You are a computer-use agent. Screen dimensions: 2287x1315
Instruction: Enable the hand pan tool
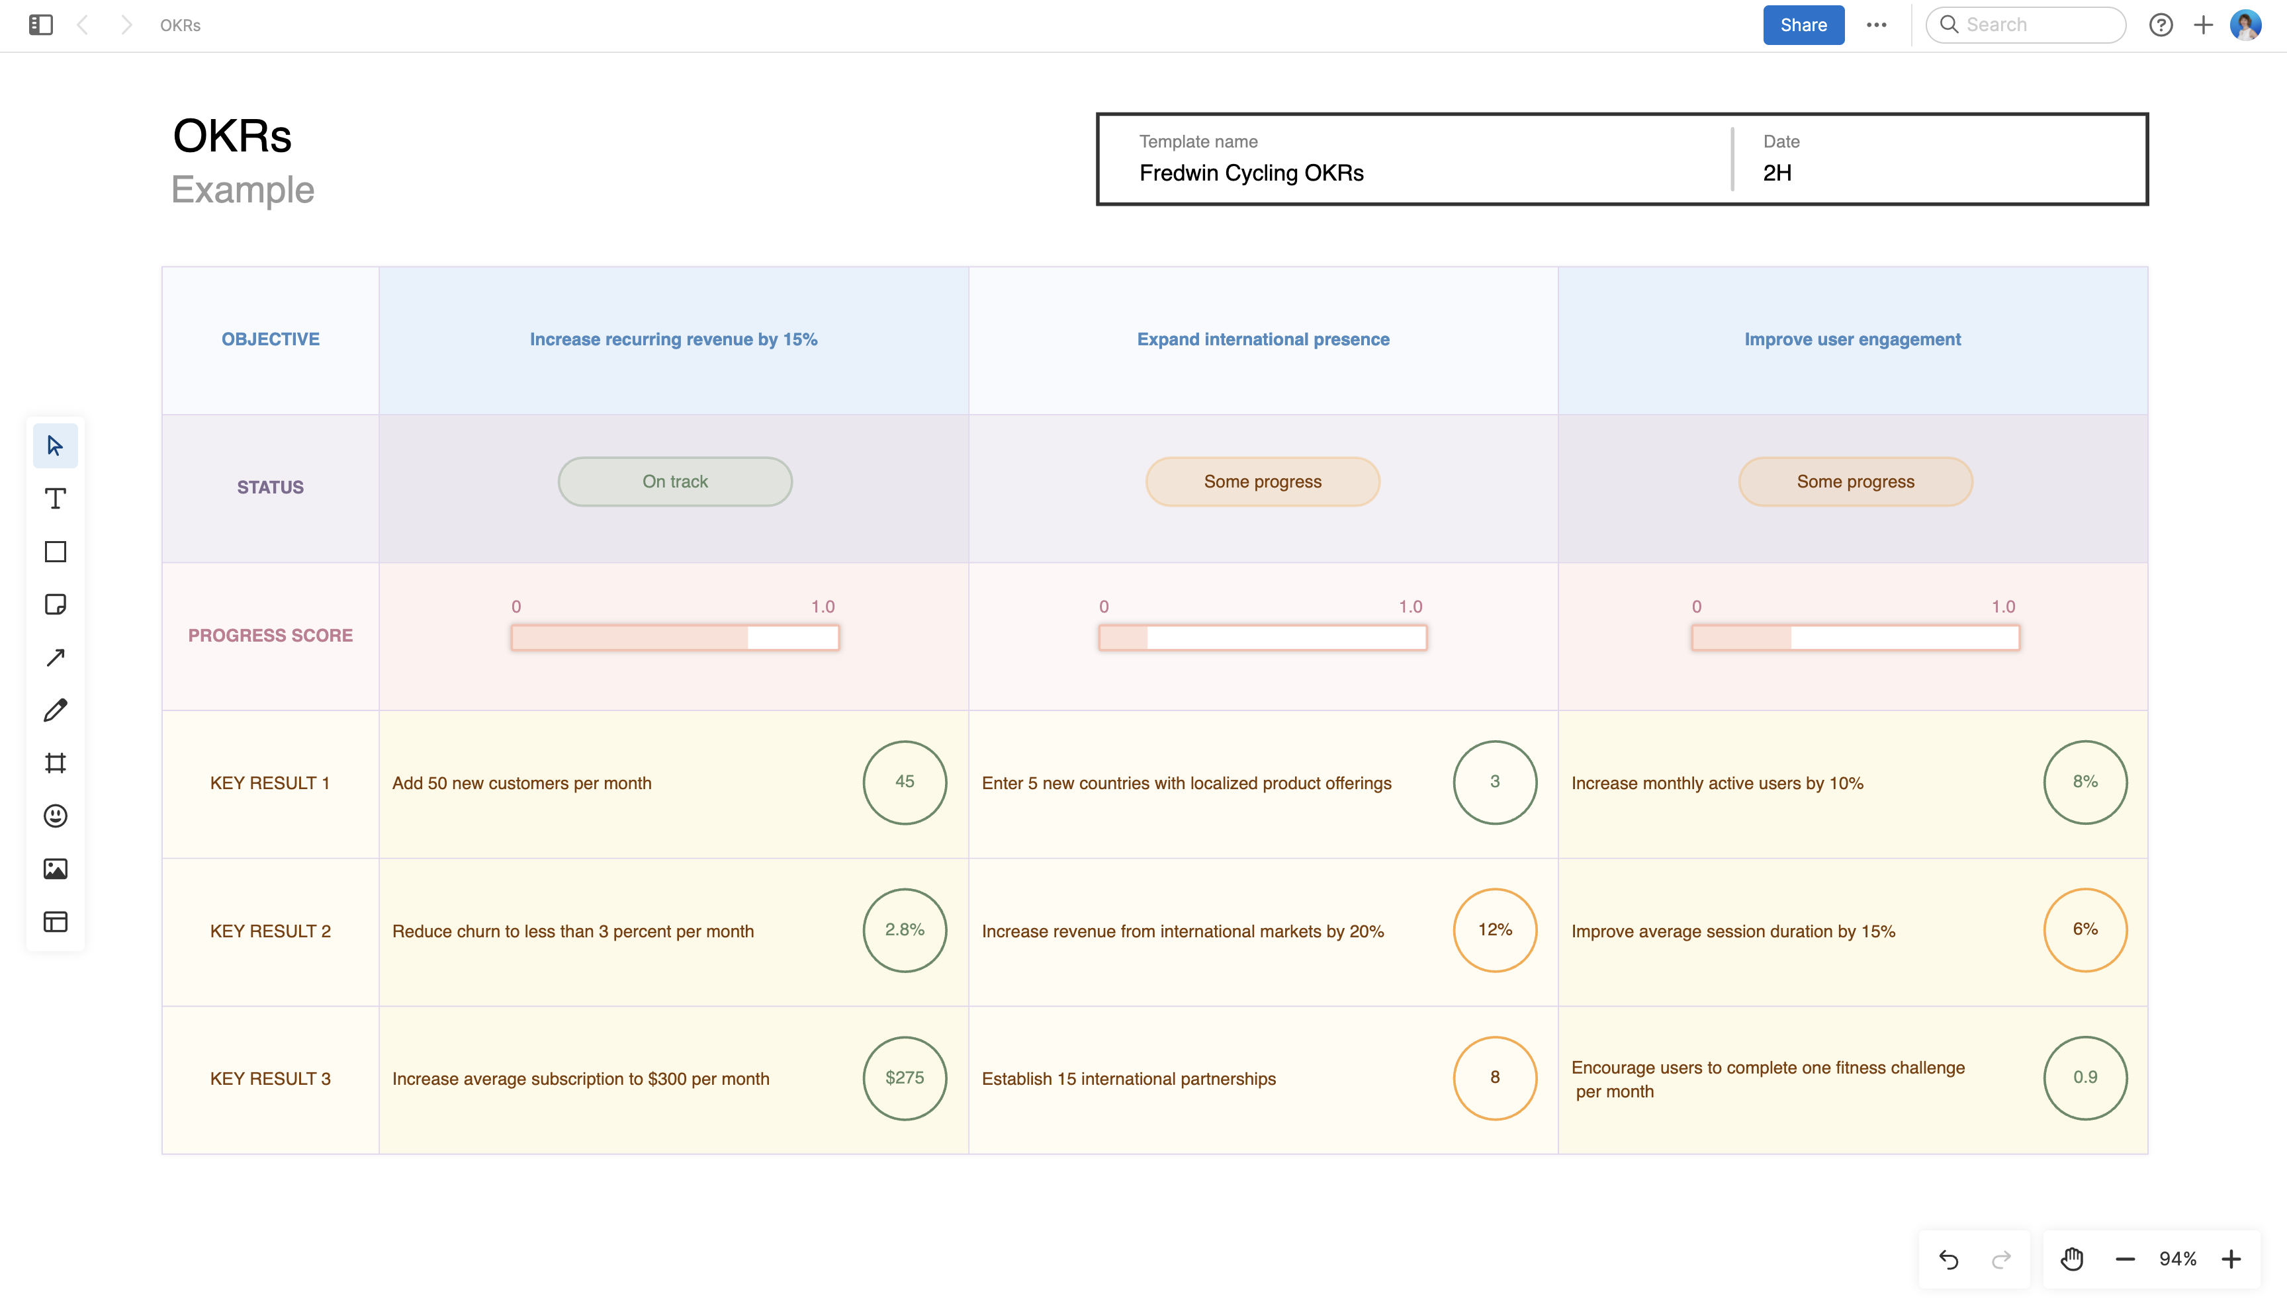click(x=2071, y=1258)
